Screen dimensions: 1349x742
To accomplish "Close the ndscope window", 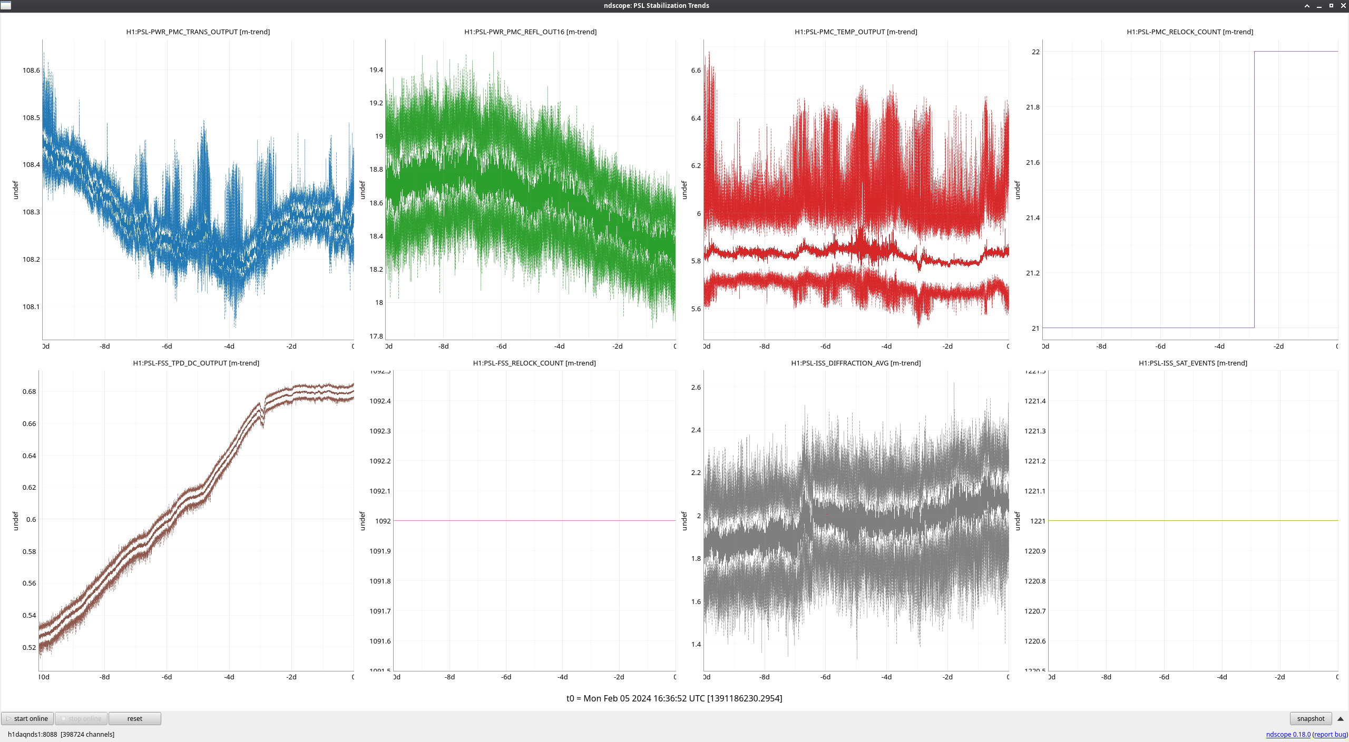I will 1343,5.
